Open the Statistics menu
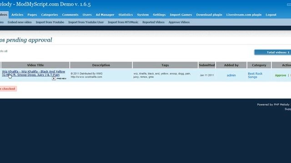 click(125, 14)
